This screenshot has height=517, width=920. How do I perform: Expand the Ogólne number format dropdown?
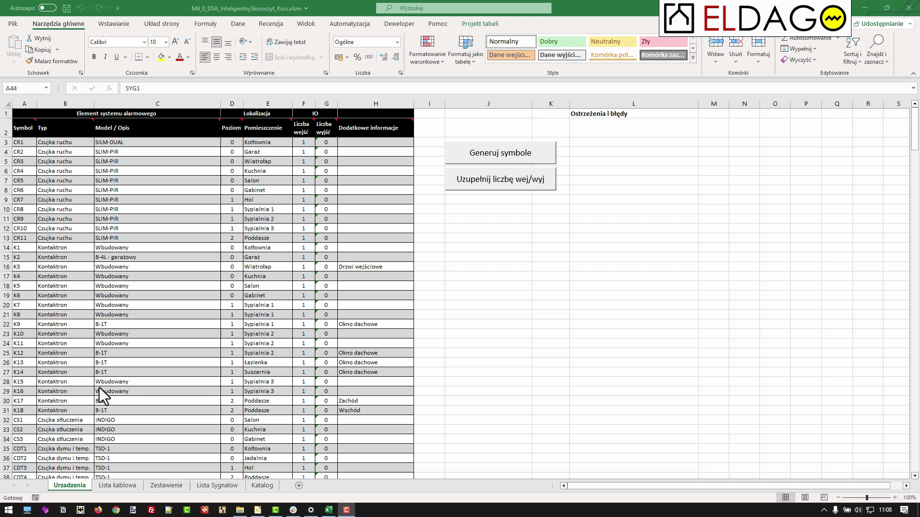point(397,42)
